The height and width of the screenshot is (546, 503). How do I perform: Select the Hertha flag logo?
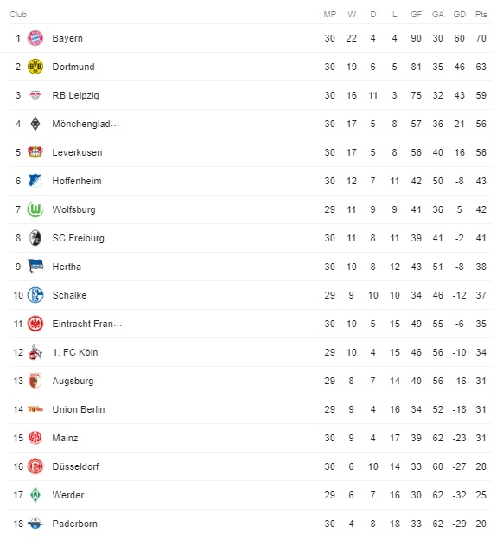click(x=35, y=266)
